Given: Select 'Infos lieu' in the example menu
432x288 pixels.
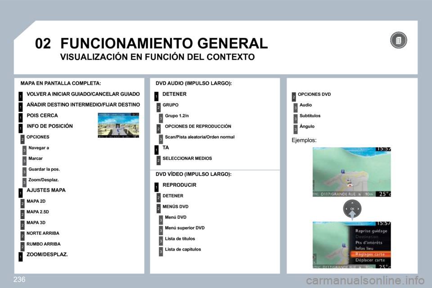Looking at the screenshot, I should click(364, 248).
